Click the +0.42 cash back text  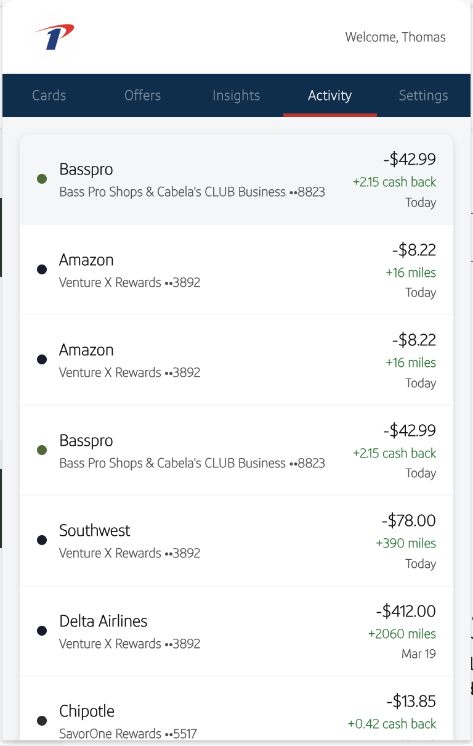click(392, 724)
